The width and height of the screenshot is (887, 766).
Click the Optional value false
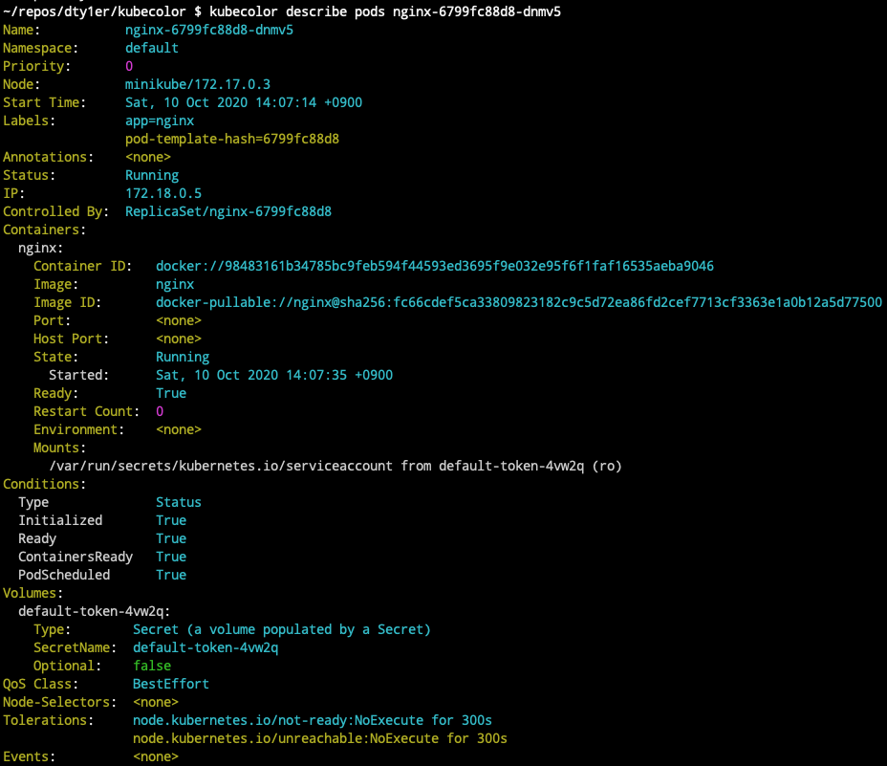click(152, 666)
